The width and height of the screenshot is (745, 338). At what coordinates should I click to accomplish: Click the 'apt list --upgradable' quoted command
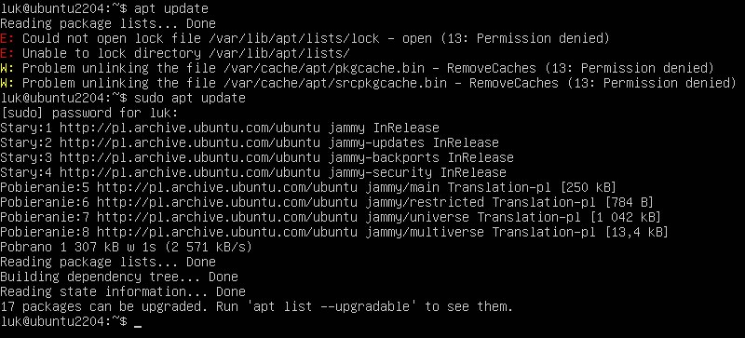[332, 306]
